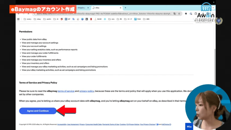Open the Accessibility footer link
This screenshot has width=231, height=130.
point(62,124)
